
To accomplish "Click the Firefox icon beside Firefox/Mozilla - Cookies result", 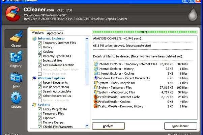I will (x=96, y=102).
